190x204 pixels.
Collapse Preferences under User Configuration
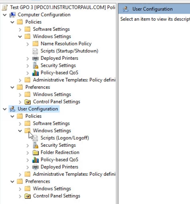pos(13,181)
